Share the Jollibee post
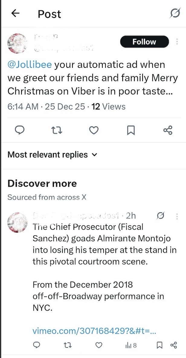The width and height of the screenshot is (186, 358). pyautogui.click(x=168, y=130)
